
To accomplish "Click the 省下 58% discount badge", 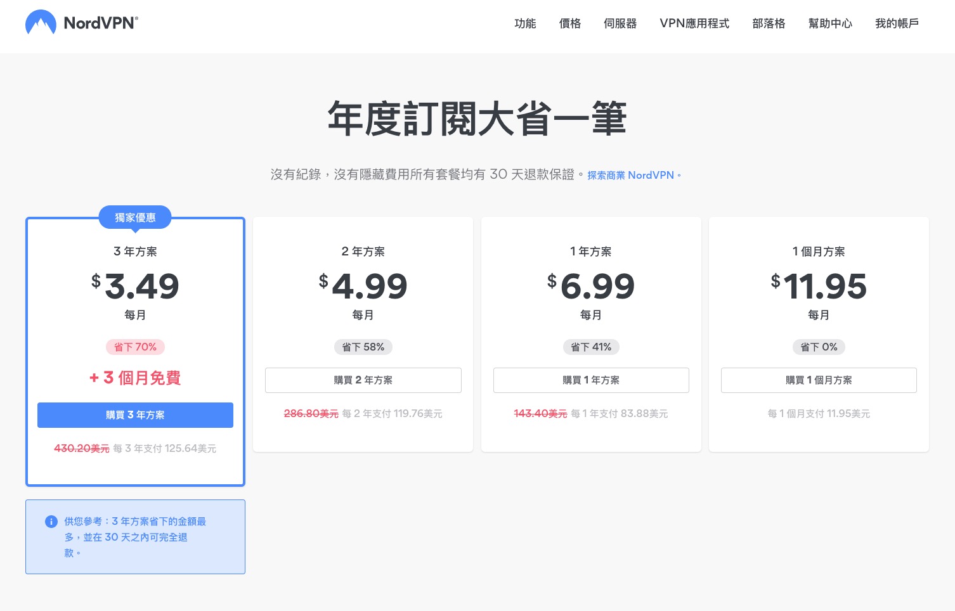I will 363,347.
